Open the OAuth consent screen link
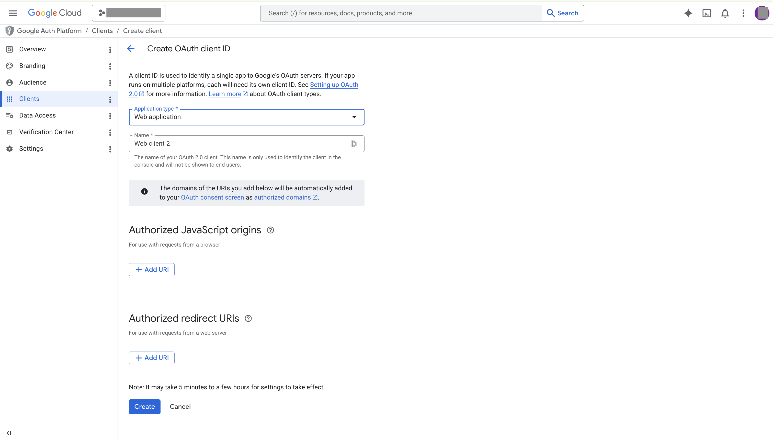This screenshot has height=442, width=773. (212, 197)
